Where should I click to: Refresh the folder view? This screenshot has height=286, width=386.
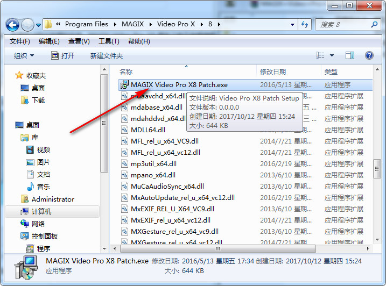click(305, 25)
